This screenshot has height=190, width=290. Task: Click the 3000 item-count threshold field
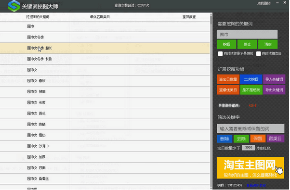[249, 148]
